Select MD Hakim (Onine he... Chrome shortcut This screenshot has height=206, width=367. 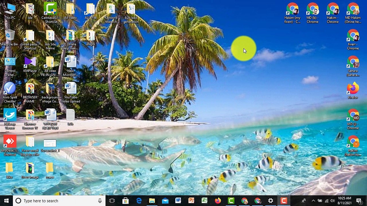[353, 13]
